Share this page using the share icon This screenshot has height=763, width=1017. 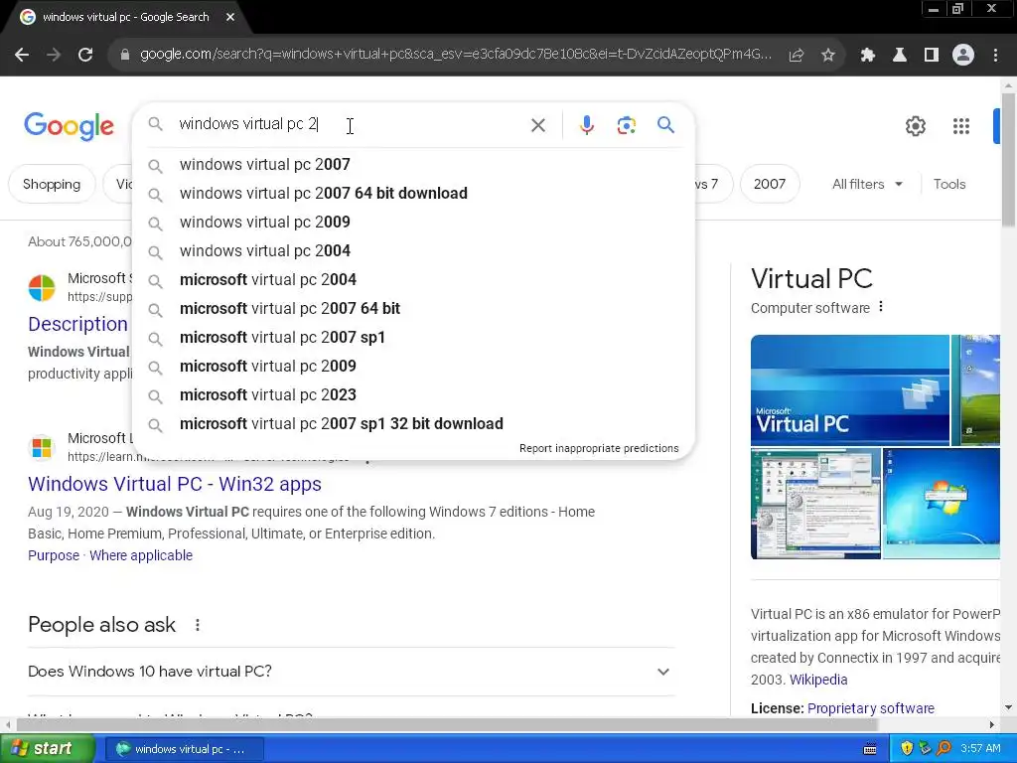pyautogui.click(x=797, y=56)
